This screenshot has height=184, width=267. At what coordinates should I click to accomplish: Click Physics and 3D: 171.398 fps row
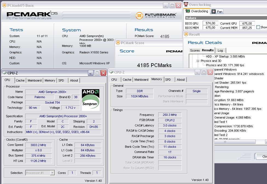tap(225, 65)
